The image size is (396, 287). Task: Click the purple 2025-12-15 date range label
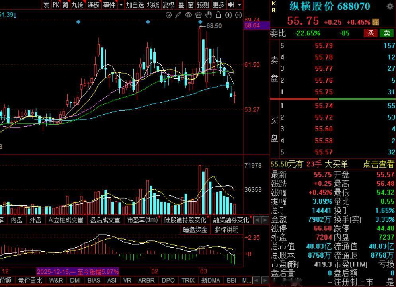[x=78, y=272]
